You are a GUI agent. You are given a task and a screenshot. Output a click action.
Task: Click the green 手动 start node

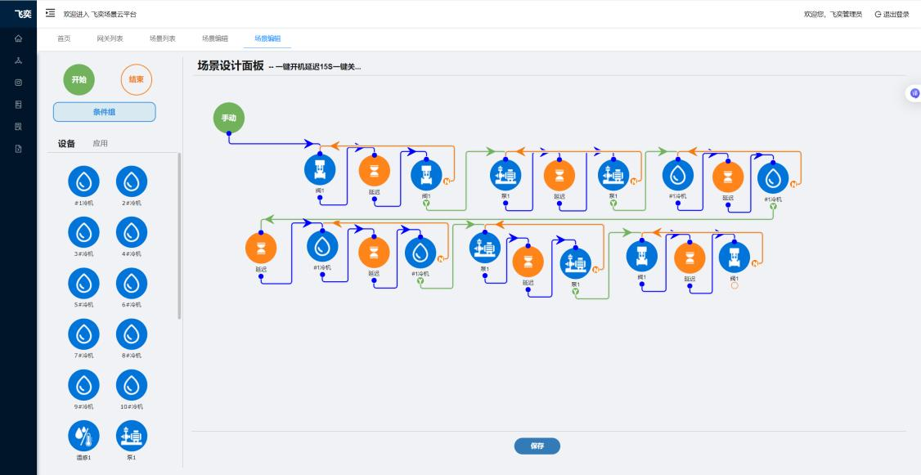229,119
